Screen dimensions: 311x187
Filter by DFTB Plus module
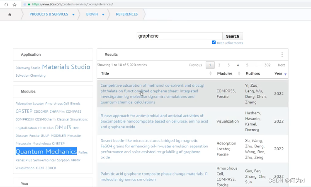[x=46, y=128]
